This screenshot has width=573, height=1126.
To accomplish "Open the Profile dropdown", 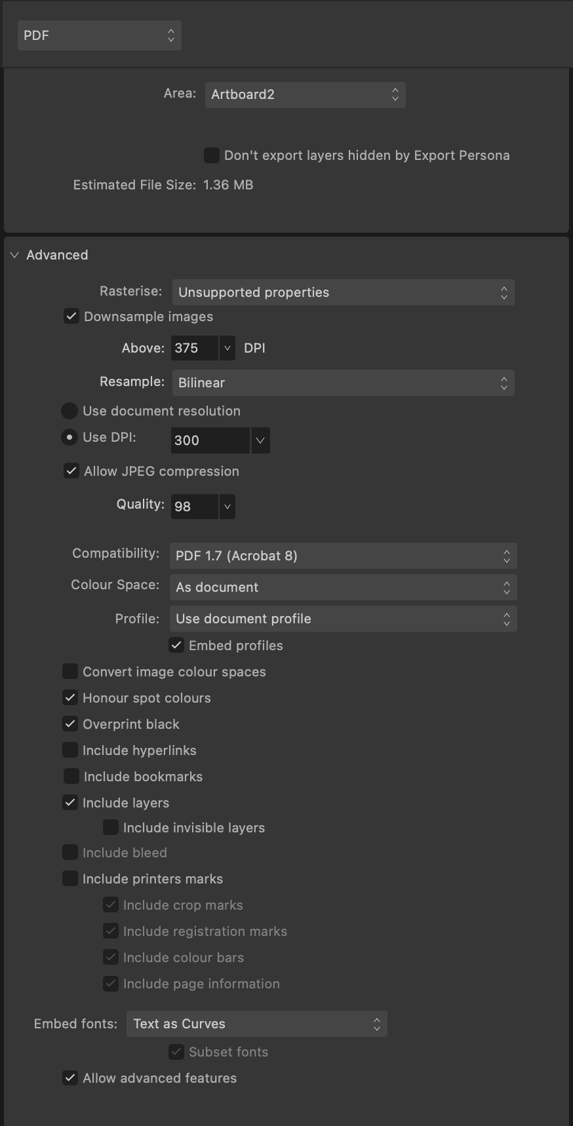I will [x=343, y=619].
